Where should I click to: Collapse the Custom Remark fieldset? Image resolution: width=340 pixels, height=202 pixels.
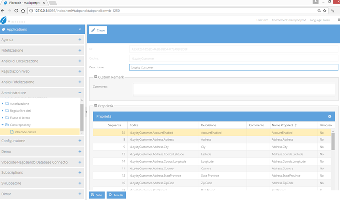[x=96, y=77]
